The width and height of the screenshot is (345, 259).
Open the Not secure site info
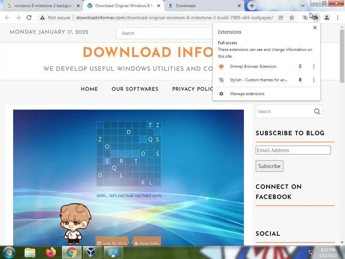55,18
